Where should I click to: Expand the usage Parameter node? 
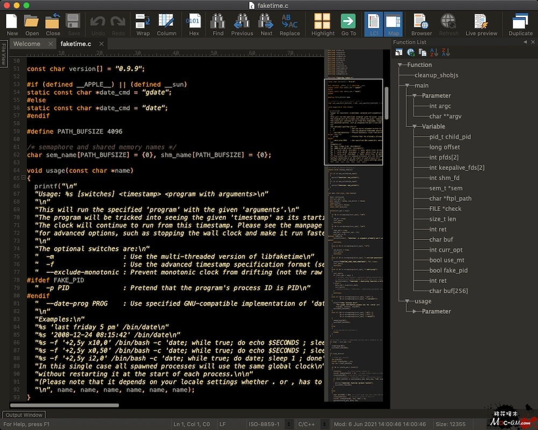coord(415,311)
